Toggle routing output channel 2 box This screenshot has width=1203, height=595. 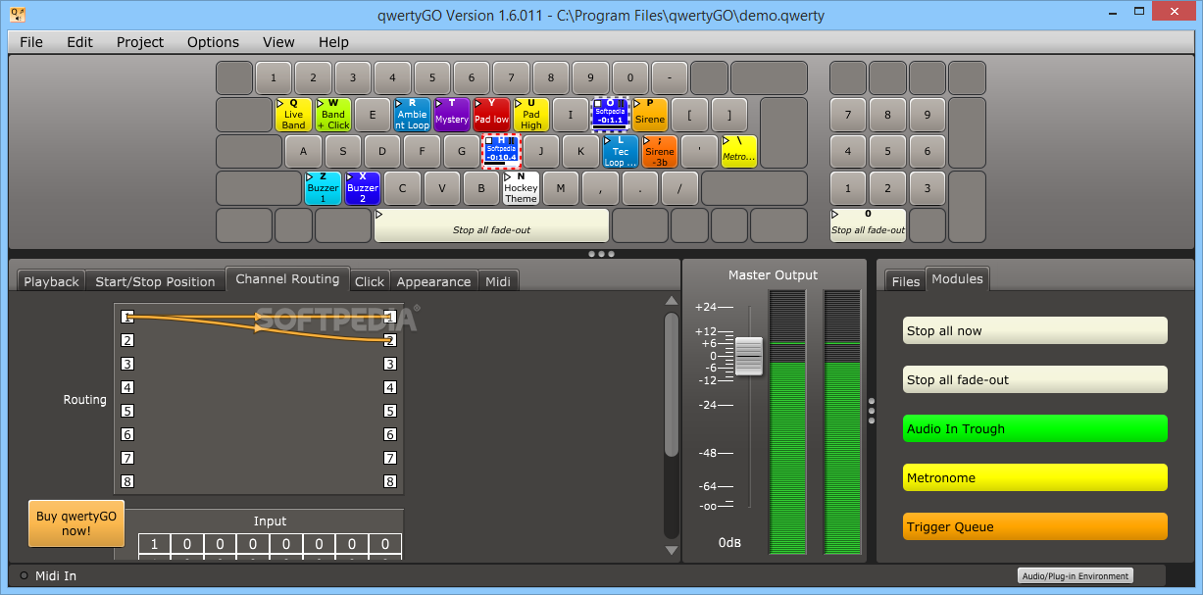(x=390, y=340)
